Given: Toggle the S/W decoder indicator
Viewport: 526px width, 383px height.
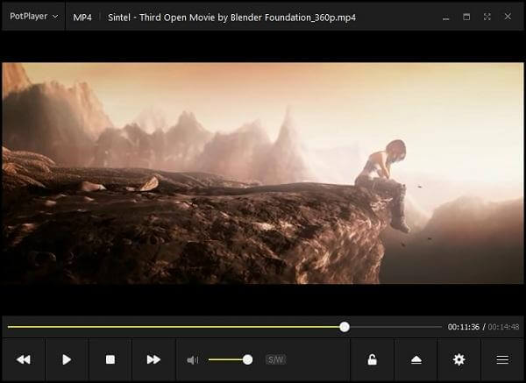Looking at the screenshot, I should click(275, 360).
